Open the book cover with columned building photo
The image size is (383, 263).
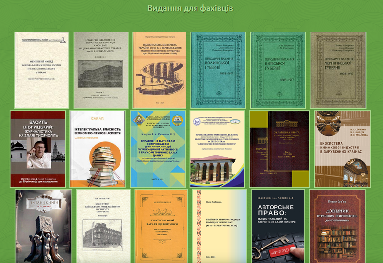(217, 149)
